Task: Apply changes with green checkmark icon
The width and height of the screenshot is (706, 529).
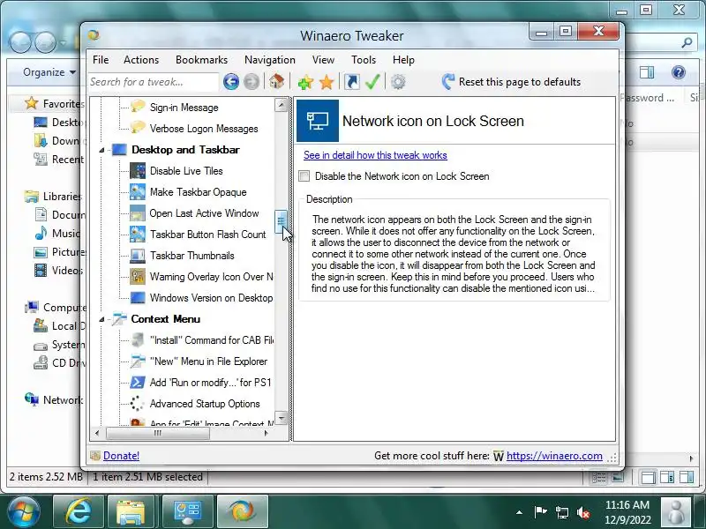Action: click(x=372, y=82)
